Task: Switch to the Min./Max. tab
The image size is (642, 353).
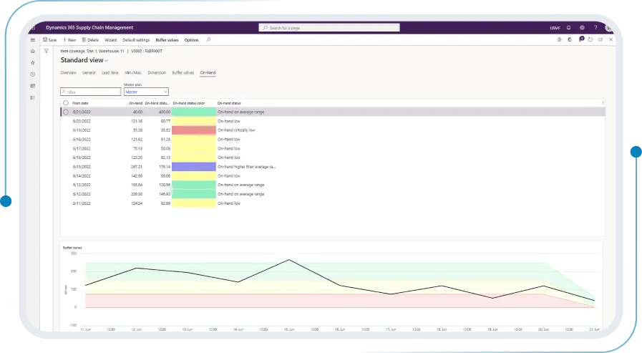Action: pos(133,73)
